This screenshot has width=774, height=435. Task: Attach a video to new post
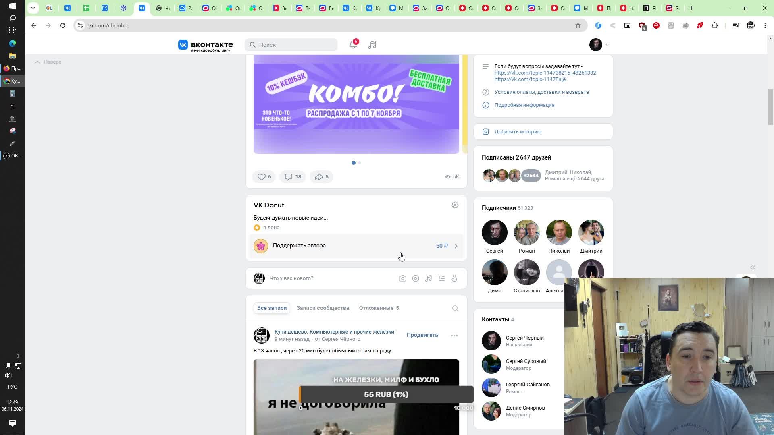coord(415,278)
